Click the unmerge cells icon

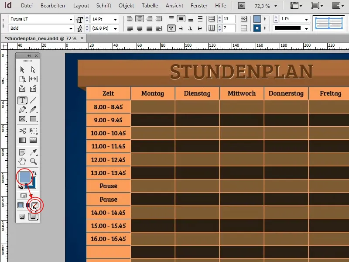tap(244, 28)
